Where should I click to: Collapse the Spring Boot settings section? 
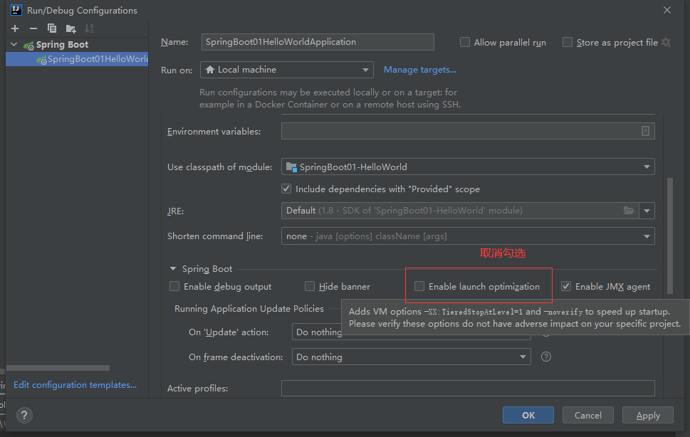pyautogui.click(x=173, y=268)
